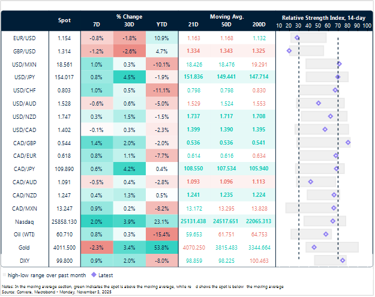The image size is (375, 297).
Task: Click the Gold YTD 53.8% cell
Action: click(161, 247)
